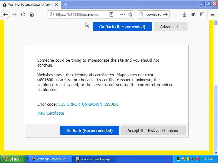Go to the Home page icon

(32, 14)
